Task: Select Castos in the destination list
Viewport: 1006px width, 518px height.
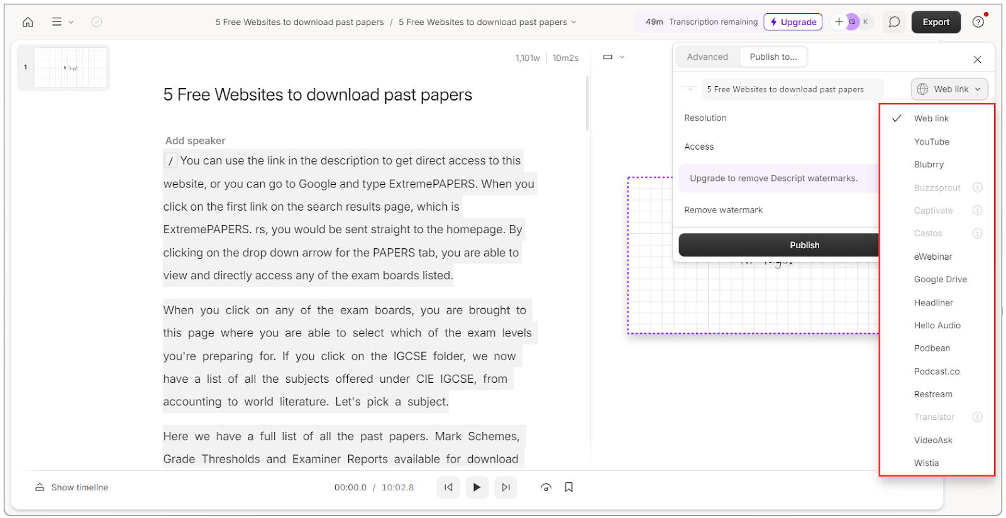Action: (x=928, y=233)
